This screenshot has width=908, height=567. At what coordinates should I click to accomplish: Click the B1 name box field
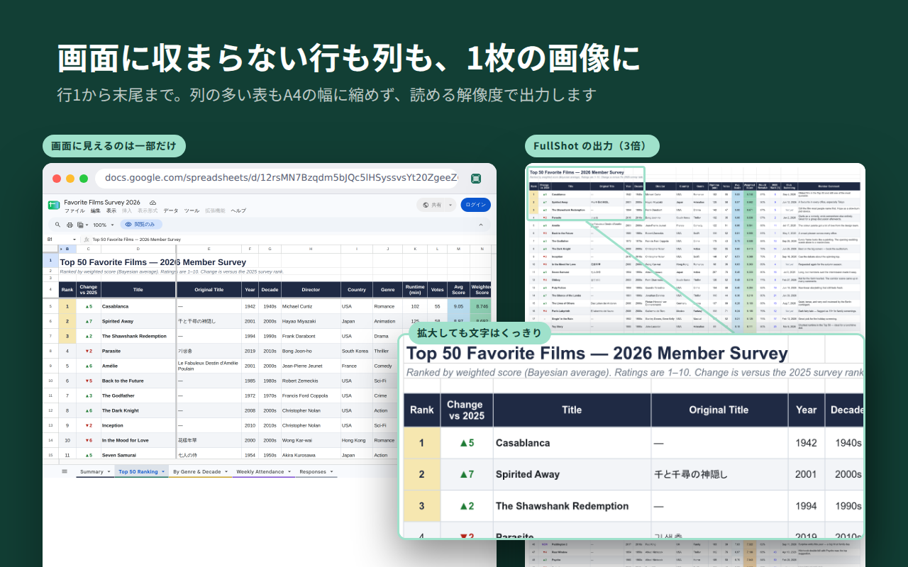62,240
